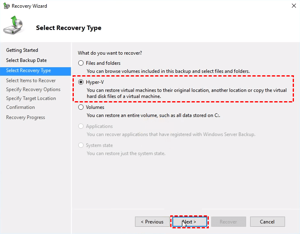Screen dimensions: 300x234
Task: Jump to Select Items to Recover step
Action: [31, 81]
